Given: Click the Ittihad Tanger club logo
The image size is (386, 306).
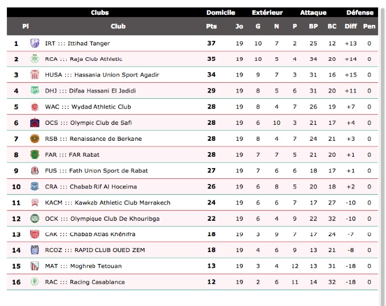Looking at the screenshot, I should pyautogui.click(x=34, y=43).
